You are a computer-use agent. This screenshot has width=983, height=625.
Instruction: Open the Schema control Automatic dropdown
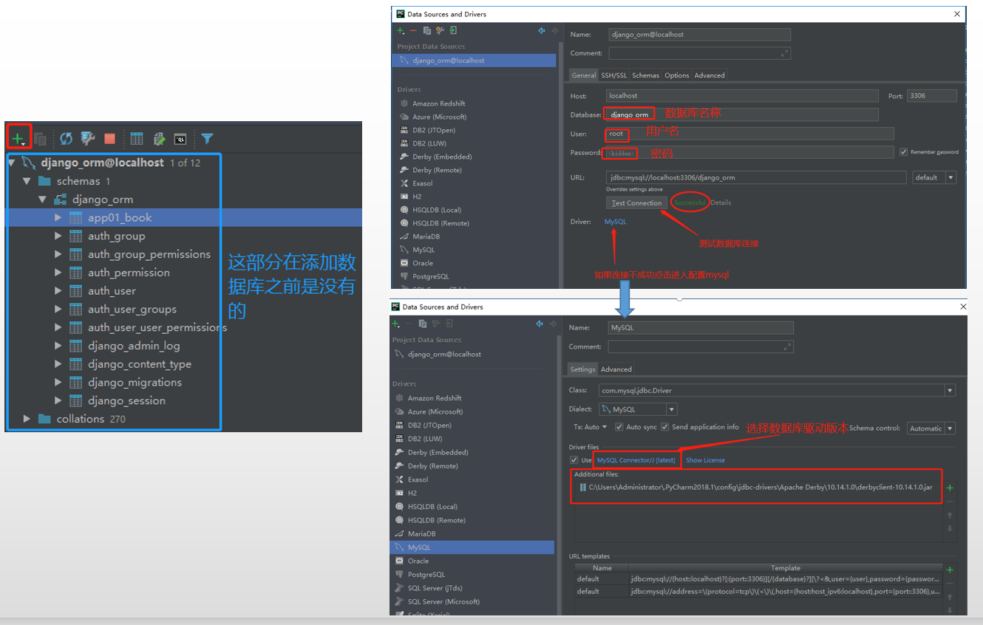[x=931, y=428]
